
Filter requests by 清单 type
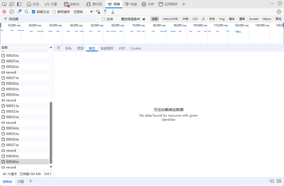point(242,19)
